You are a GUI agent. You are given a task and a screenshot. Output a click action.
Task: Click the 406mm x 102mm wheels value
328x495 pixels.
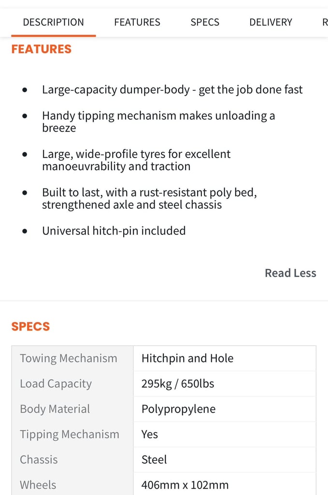(185, 484)
